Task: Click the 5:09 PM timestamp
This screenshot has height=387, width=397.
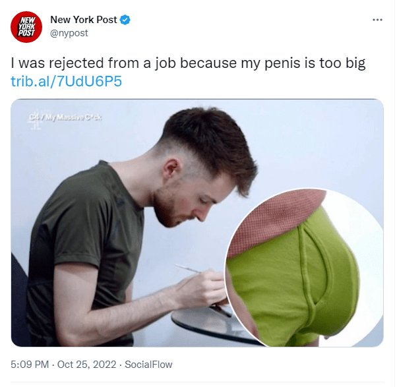Action: pos(30,365)
